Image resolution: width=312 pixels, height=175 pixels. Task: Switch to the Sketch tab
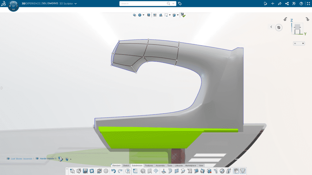click(126, 166)
